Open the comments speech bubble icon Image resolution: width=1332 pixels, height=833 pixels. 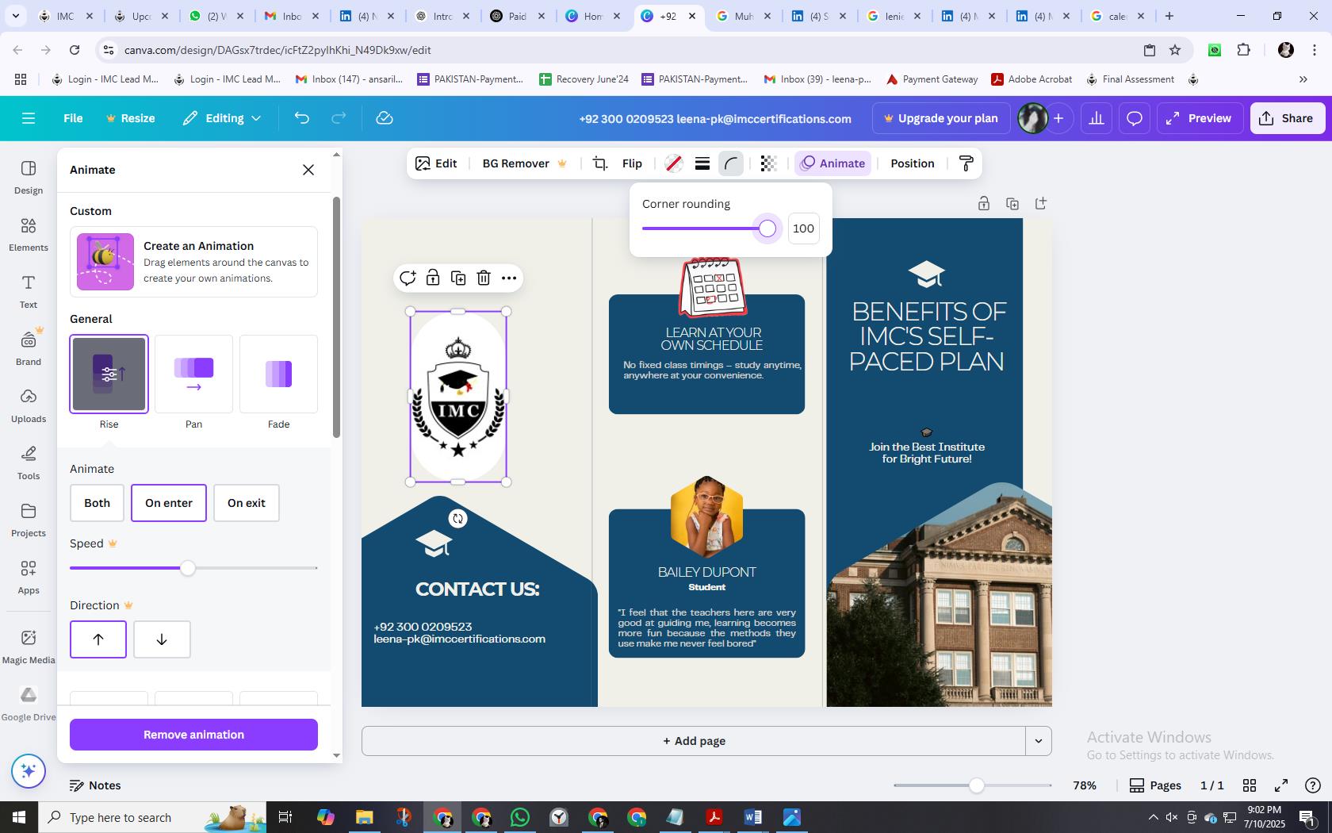coord(1135,118)
